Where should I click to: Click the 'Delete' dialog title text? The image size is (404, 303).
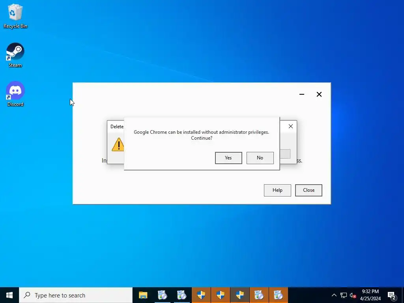[117, 127]
